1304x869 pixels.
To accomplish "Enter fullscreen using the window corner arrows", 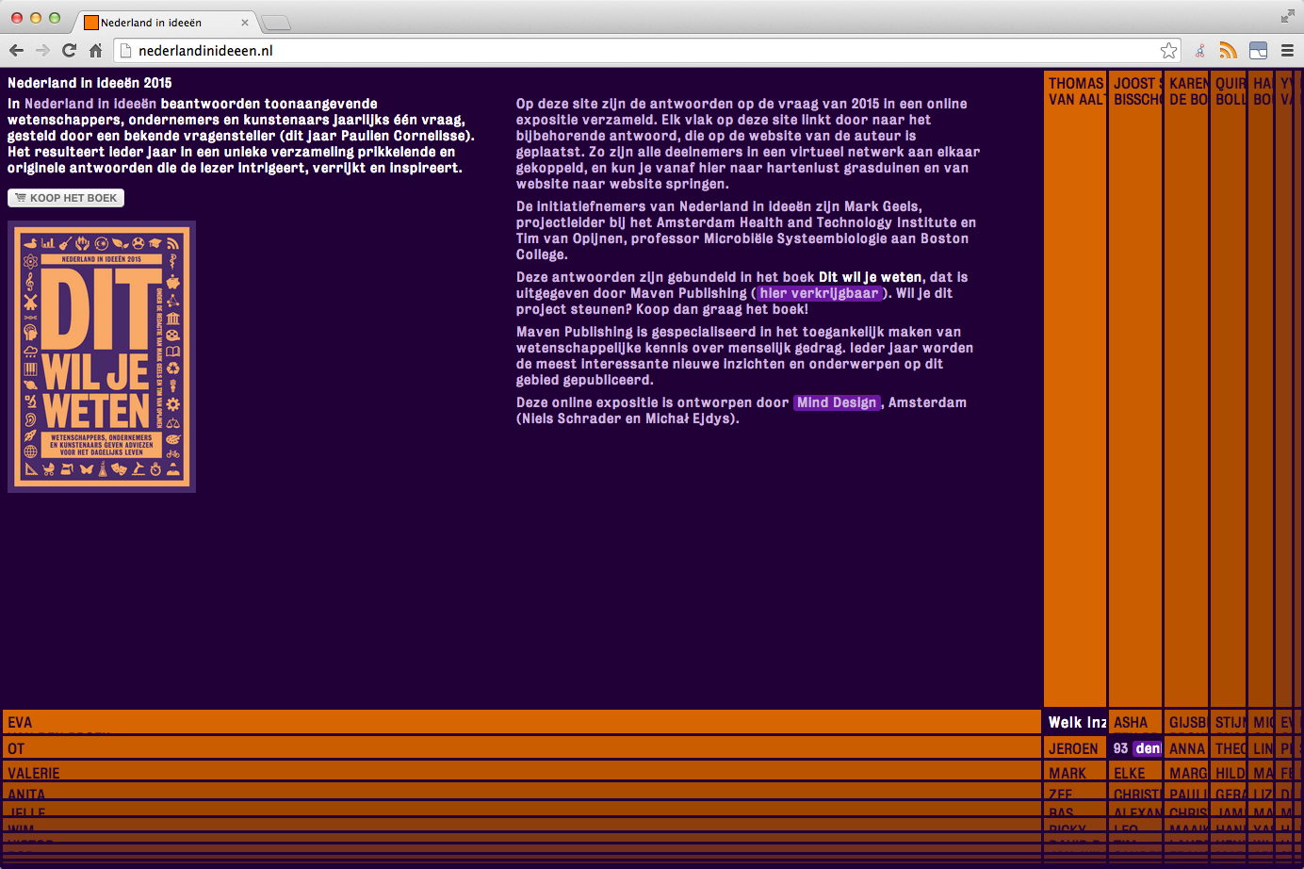I will 1287,16.
